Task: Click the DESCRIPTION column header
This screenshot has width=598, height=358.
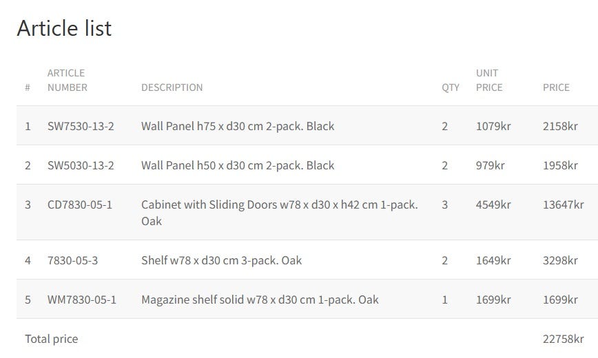Action: click(172, 87)
